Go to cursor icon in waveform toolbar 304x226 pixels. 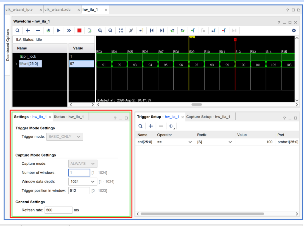click(x=141, y=31)
